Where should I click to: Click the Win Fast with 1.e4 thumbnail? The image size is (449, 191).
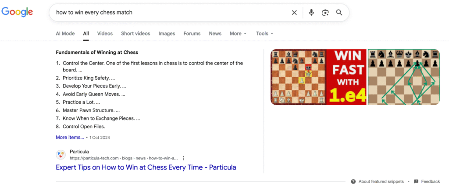tap(319, 77)
